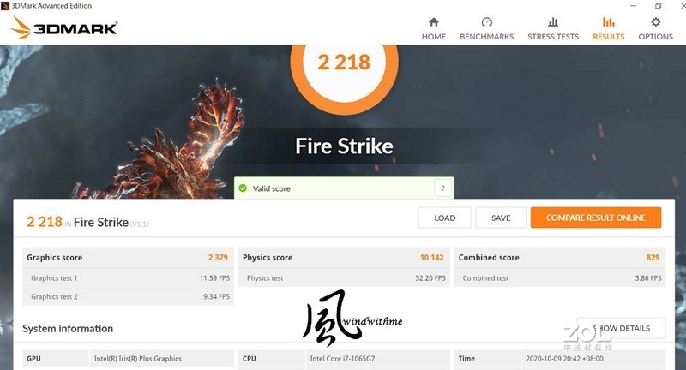
Task: Open Benchmarks via the gauge icon
Action: coord(486,22)
